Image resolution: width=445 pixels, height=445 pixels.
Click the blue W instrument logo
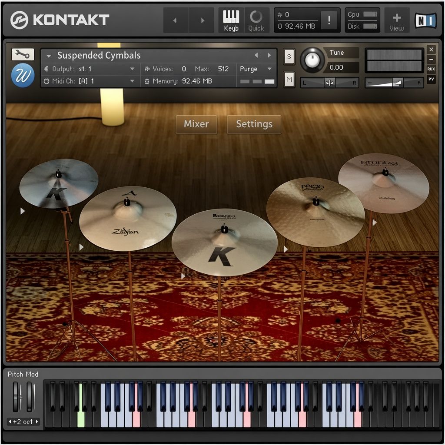point(23,76)
